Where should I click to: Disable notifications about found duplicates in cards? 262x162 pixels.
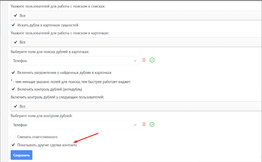(13, 72)
